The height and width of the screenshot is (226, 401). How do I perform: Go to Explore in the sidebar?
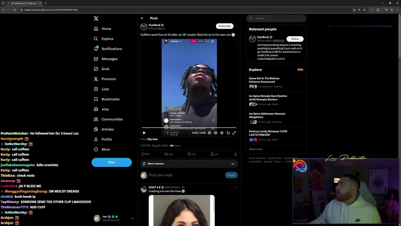pos(103,39)
